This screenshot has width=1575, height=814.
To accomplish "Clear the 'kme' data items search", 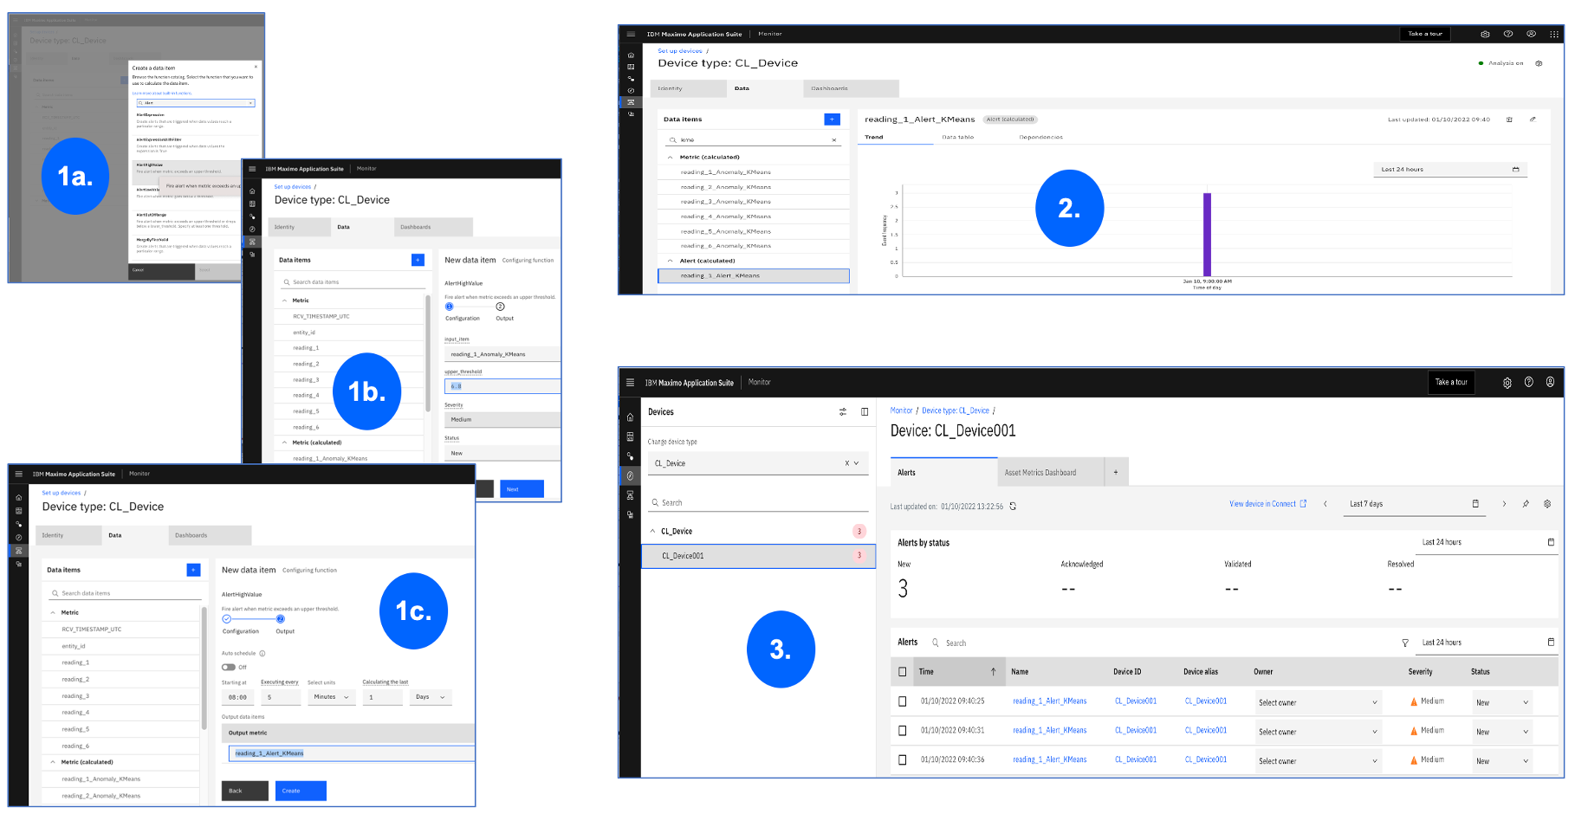I will pyautogui.click(x=834, y=139).
